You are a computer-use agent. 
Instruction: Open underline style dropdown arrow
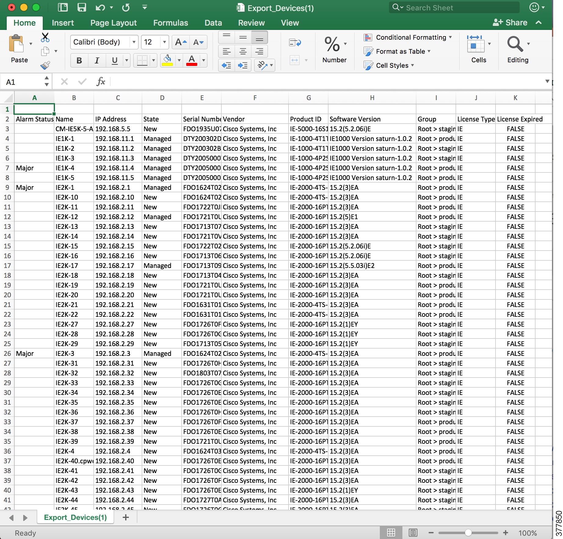pos(127,60)
